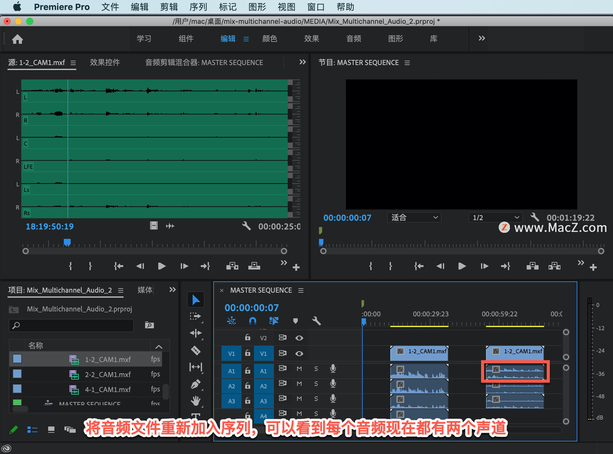Switch project panel to freeform view

pos(70,430)
